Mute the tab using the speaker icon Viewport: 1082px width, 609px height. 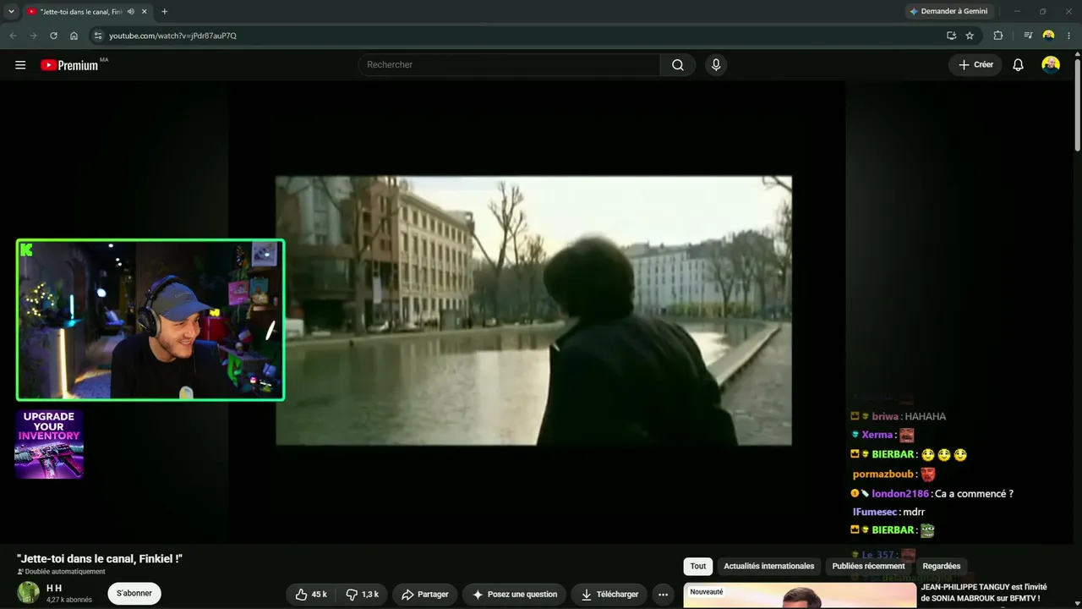[130, 11]
